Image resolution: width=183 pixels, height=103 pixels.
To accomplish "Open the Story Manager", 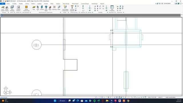I will [12, 9].
